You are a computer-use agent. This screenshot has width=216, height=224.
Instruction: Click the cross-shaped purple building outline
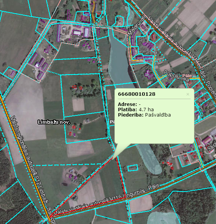point(149,75)
